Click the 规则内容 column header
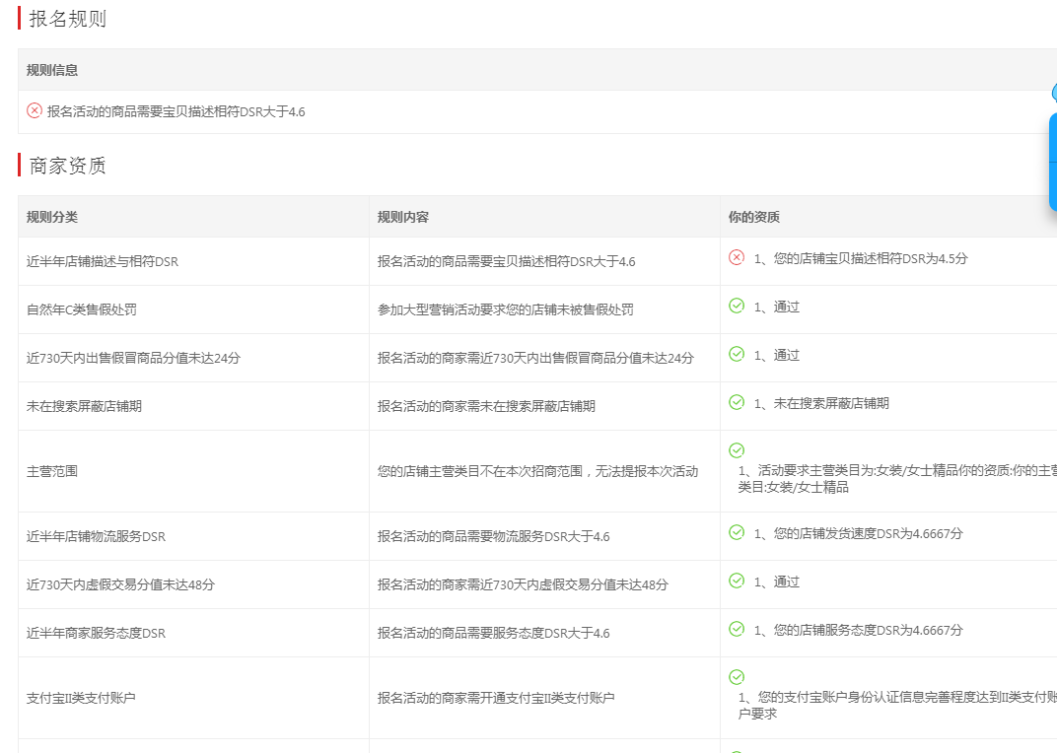Viewport: 1057px width, 753px height. tap(403, 217)
